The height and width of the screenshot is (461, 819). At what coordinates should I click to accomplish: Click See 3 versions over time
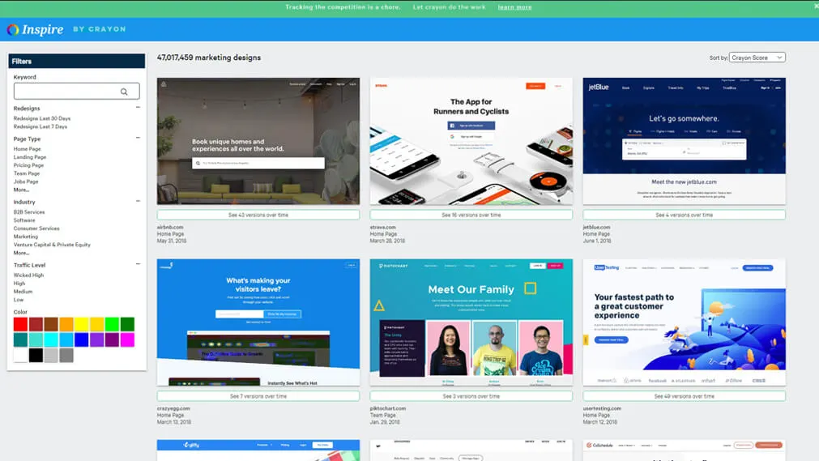pos(471,396)
